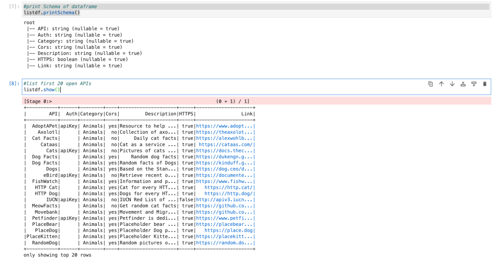Viewport: 493px width, 262px height.
Task: Click the pink Stage 0 progress output bar
Action: 256,101
